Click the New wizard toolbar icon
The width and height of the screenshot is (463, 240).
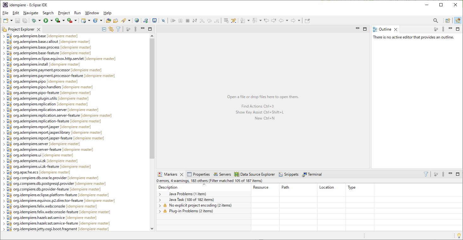pos(6,20)
